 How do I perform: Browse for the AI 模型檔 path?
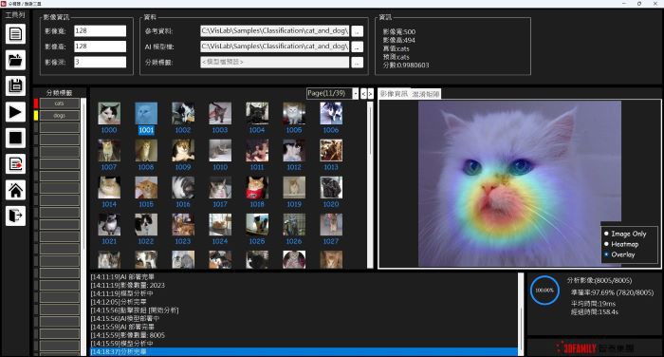pos(357,47)
